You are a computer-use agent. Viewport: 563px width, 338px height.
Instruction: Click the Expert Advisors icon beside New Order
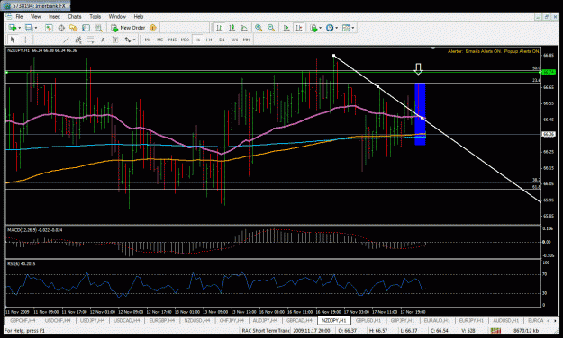152,28
